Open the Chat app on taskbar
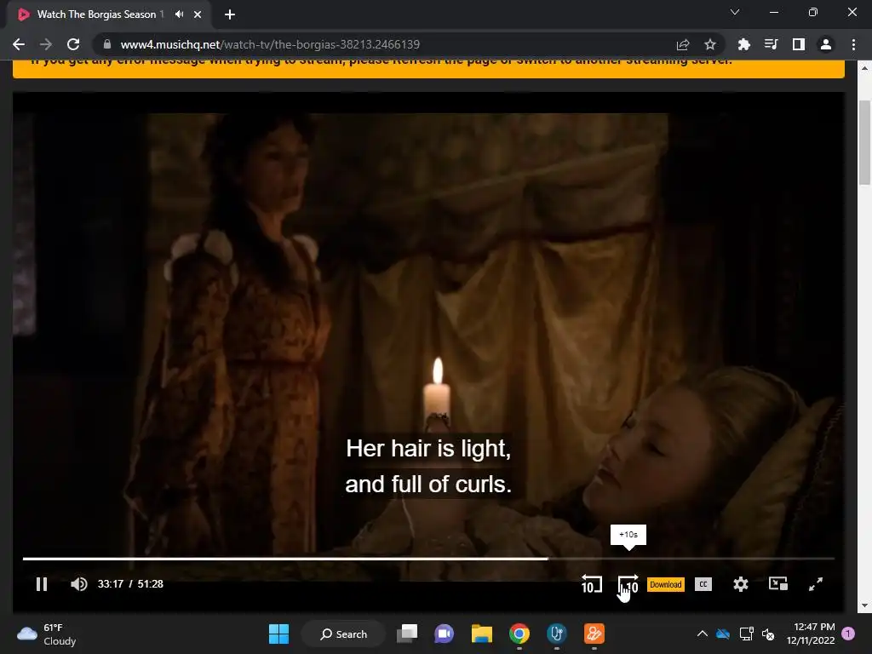Screen dimensions: 872x654 (444, 634)
